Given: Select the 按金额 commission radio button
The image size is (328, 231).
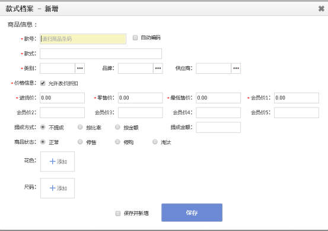Looking at the screenshot, I should pos(117,127).
